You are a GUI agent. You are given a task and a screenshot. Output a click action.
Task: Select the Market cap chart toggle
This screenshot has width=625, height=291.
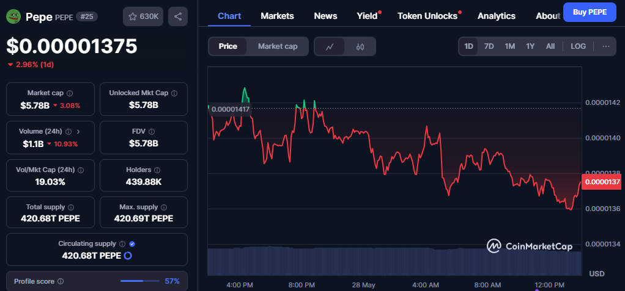click(x=278, y=46)
